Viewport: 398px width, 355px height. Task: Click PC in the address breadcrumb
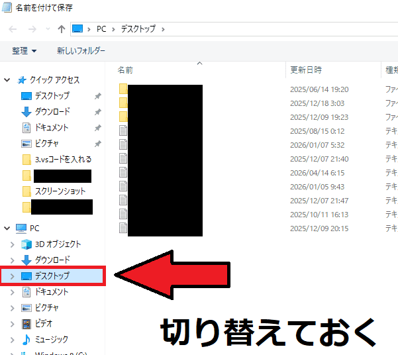pos(101,29)
